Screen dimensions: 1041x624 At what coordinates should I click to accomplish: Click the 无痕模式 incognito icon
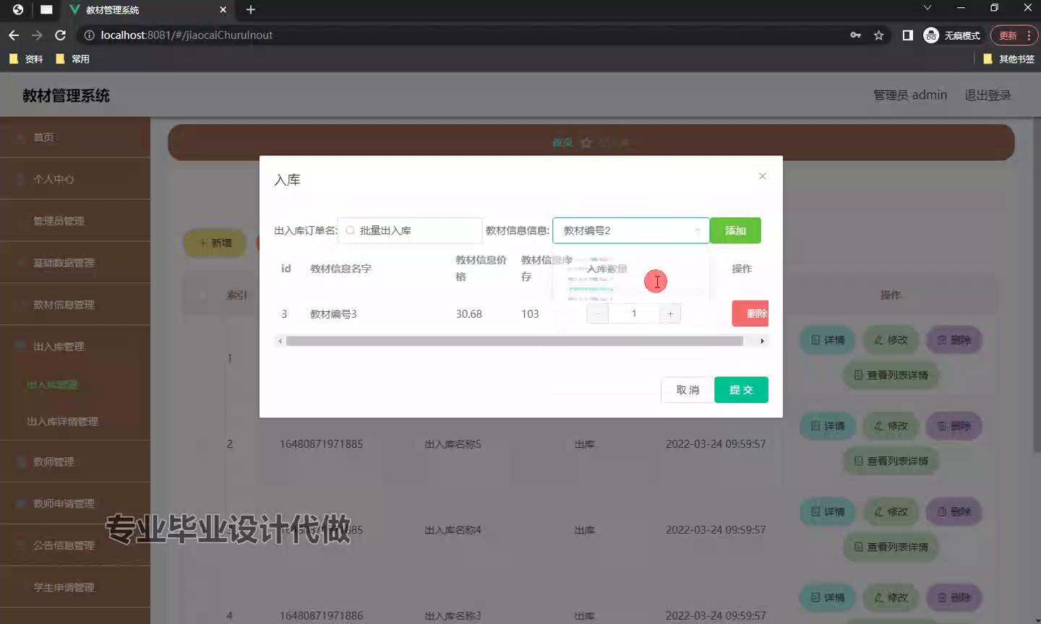pyautogui.click(x=931, y=35)
